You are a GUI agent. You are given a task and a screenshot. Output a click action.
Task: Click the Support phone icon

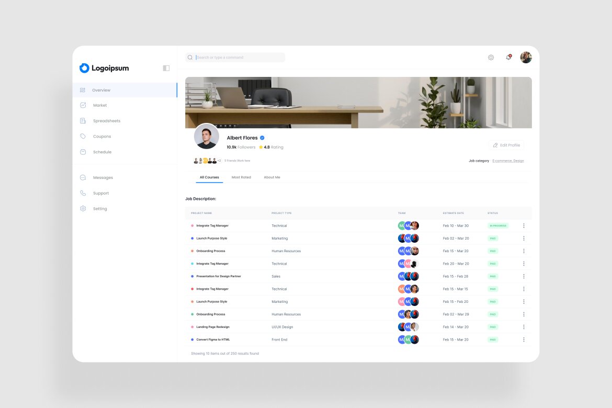(82, 193)
